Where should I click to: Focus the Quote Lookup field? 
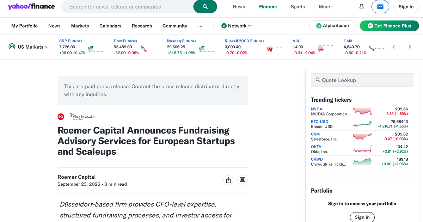[x=362, y=80]
